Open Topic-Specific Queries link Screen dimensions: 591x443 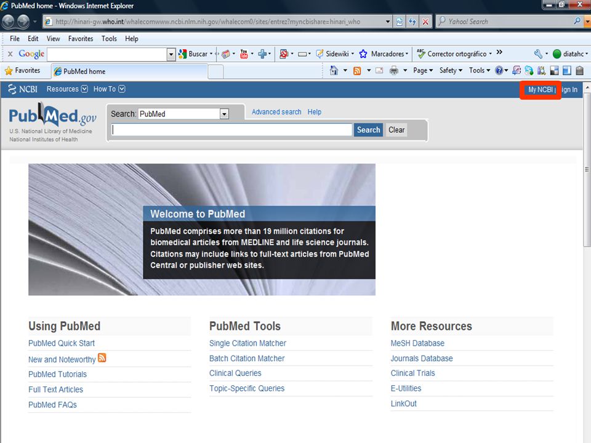pos(247,388)
